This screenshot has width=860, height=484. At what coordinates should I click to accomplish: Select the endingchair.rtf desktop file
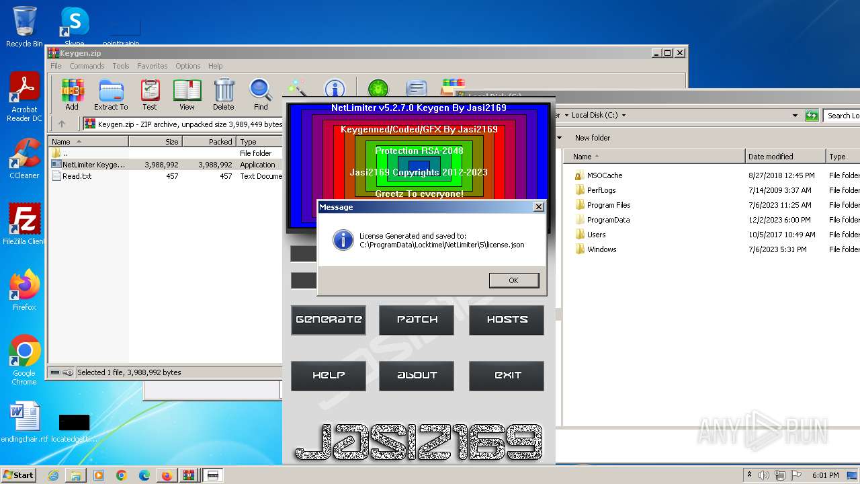point(25,423)
